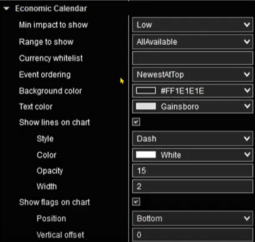Click the Vertical offset field

(192, 234)
